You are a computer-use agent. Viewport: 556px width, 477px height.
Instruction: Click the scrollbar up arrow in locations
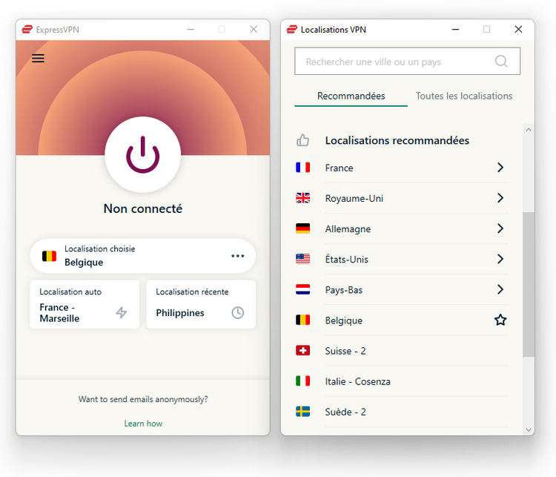[529, 130]
